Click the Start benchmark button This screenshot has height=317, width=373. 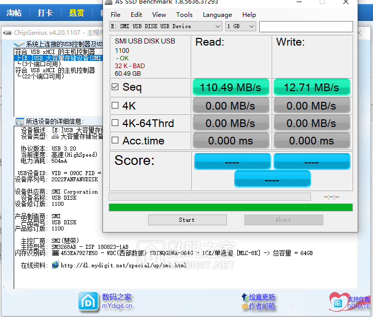coord(187,220)
